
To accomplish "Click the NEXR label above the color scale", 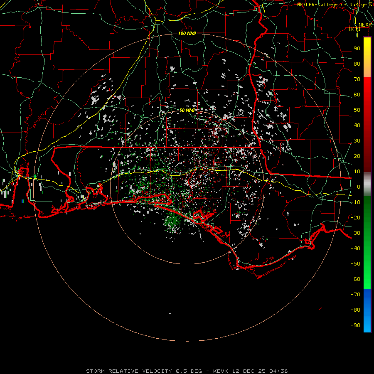I will tap(365, 25).
